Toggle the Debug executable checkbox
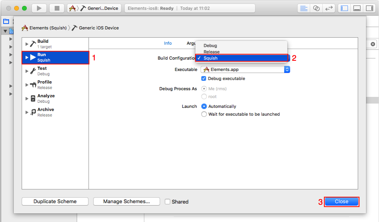Image resolution: width=379 pixels, height=222 pixels. (x=204, y=78)
